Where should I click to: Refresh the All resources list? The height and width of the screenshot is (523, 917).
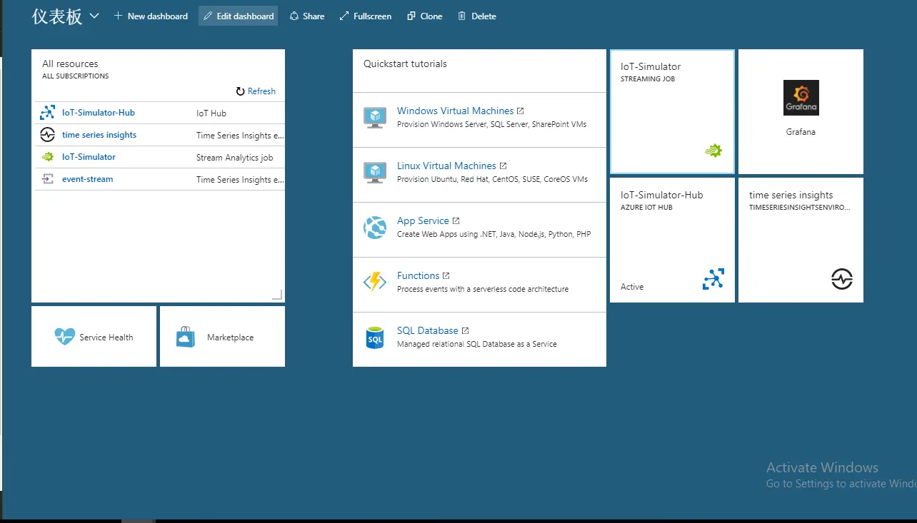(256, 91)
